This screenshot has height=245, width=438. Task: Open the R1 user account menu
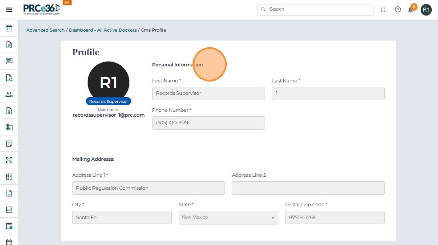click(x=426, y=9)
